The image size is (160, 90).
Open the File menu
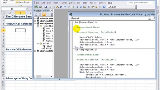click(x=37, y=3)
